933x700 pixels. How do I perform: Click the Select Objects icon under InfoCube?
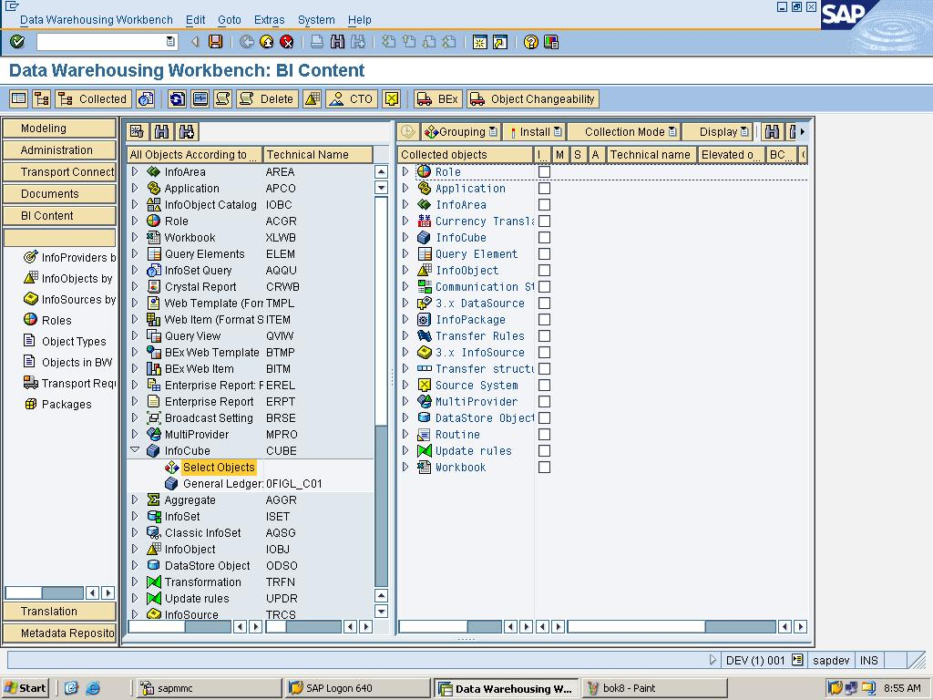(x=172, y=468)
